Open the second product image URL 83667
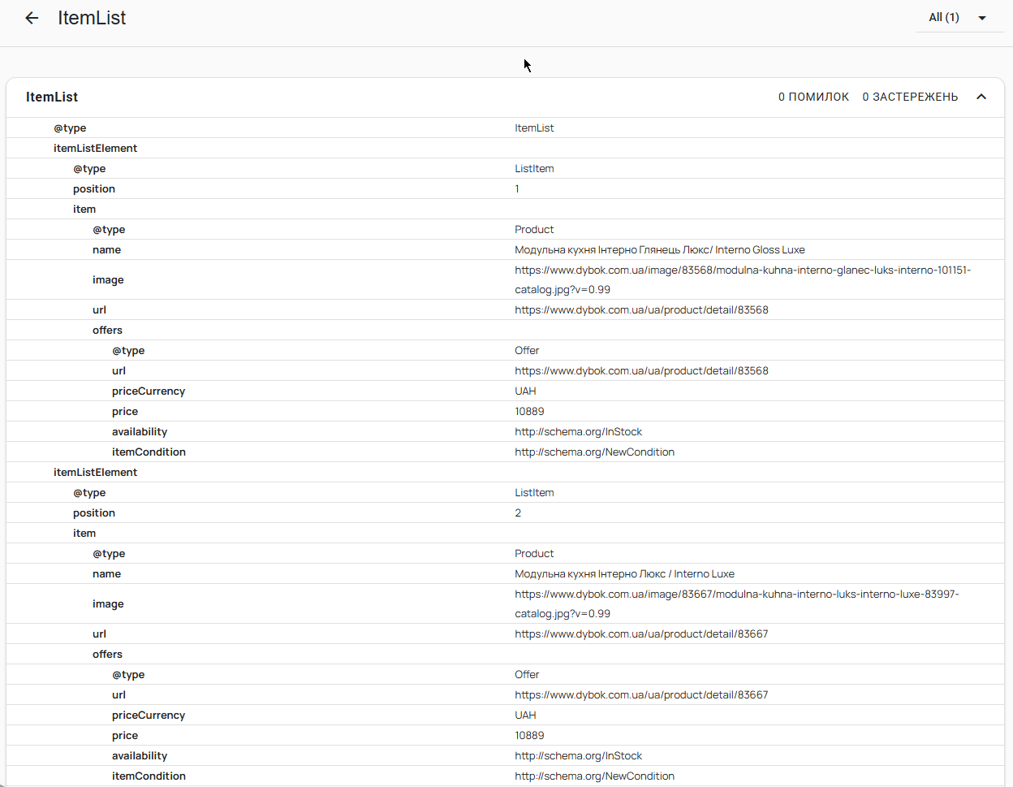The height and width of the screenshot is (787, 1013). 737,603
